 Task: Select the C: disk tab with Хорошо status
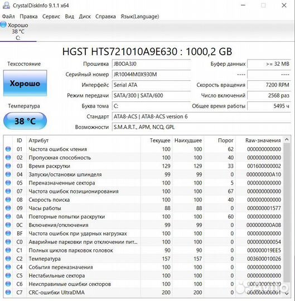(x=18, y=31)
